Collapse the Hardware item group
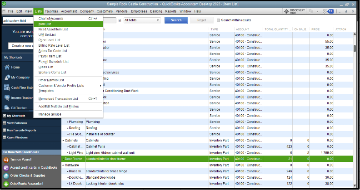The image size is (360, 190). (x=63, y=165)
